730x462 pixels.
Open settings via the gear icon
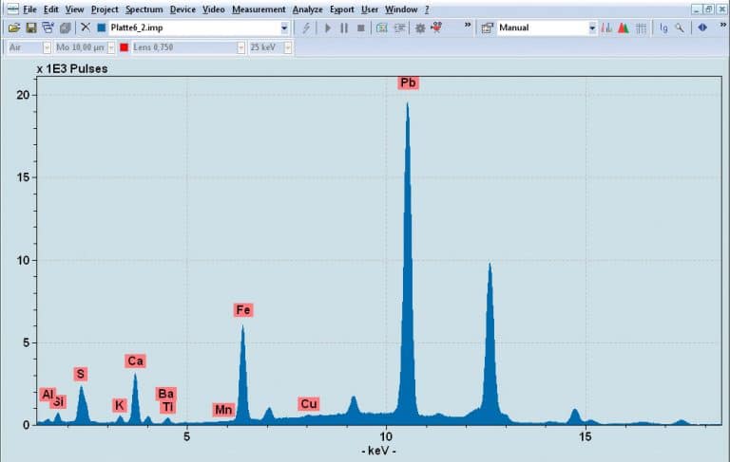pos(420,28)
